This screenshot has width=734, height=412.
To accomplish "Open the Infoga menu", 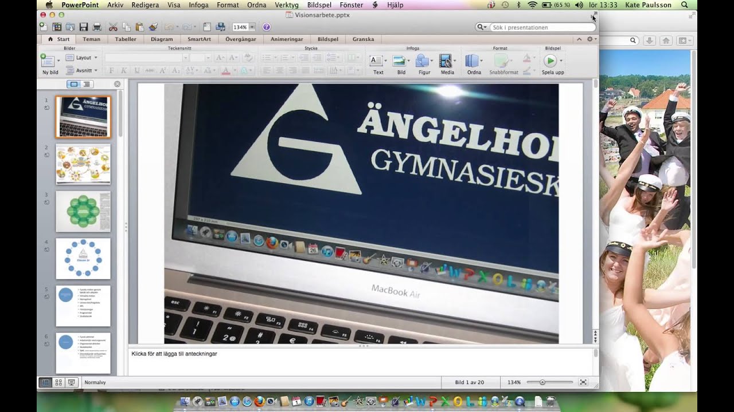I will (x=199, y=5).
